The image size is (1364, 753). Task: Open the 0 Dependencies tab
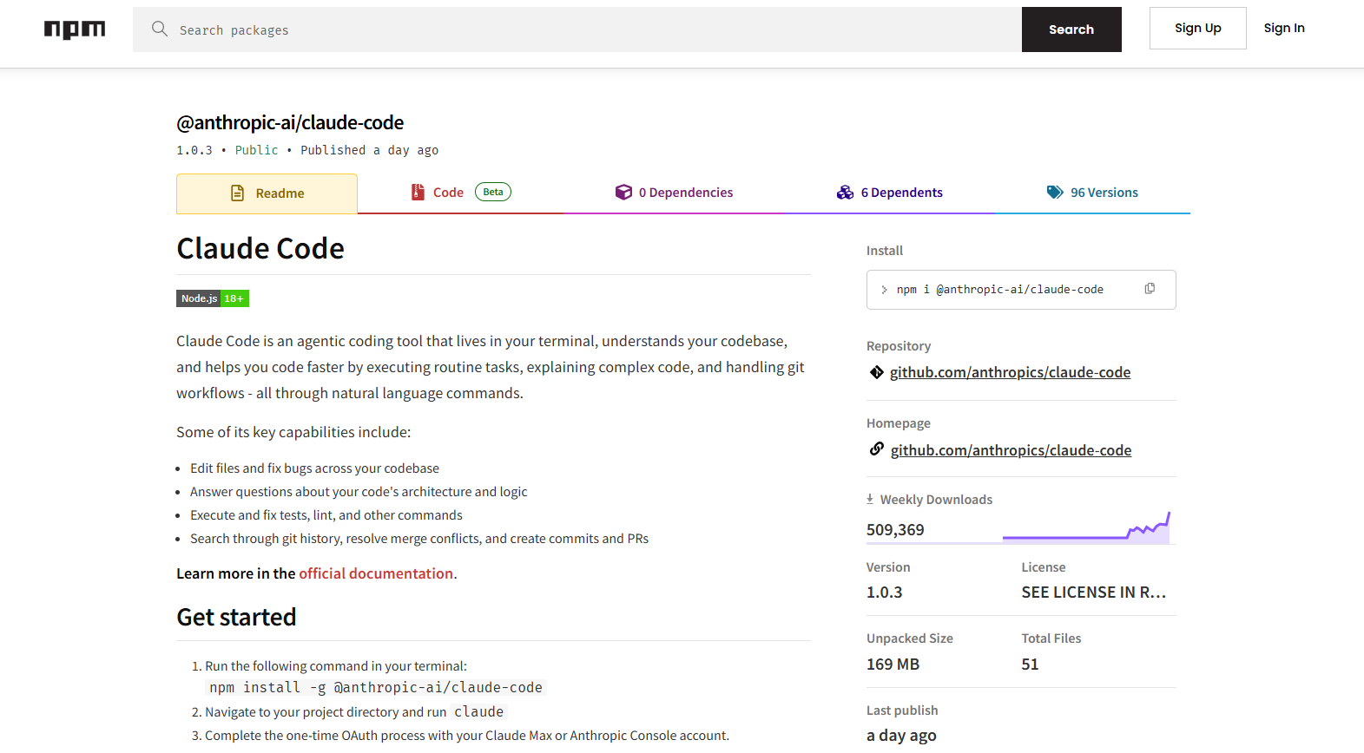674,193
